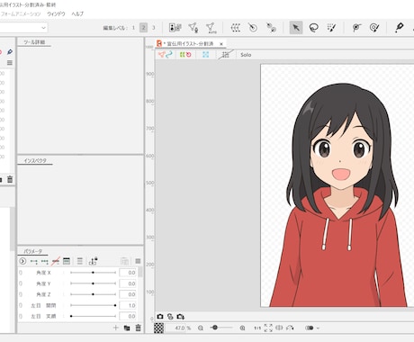Click the manual mesh edit icon
414x342 pixels.
click(193, 28)
